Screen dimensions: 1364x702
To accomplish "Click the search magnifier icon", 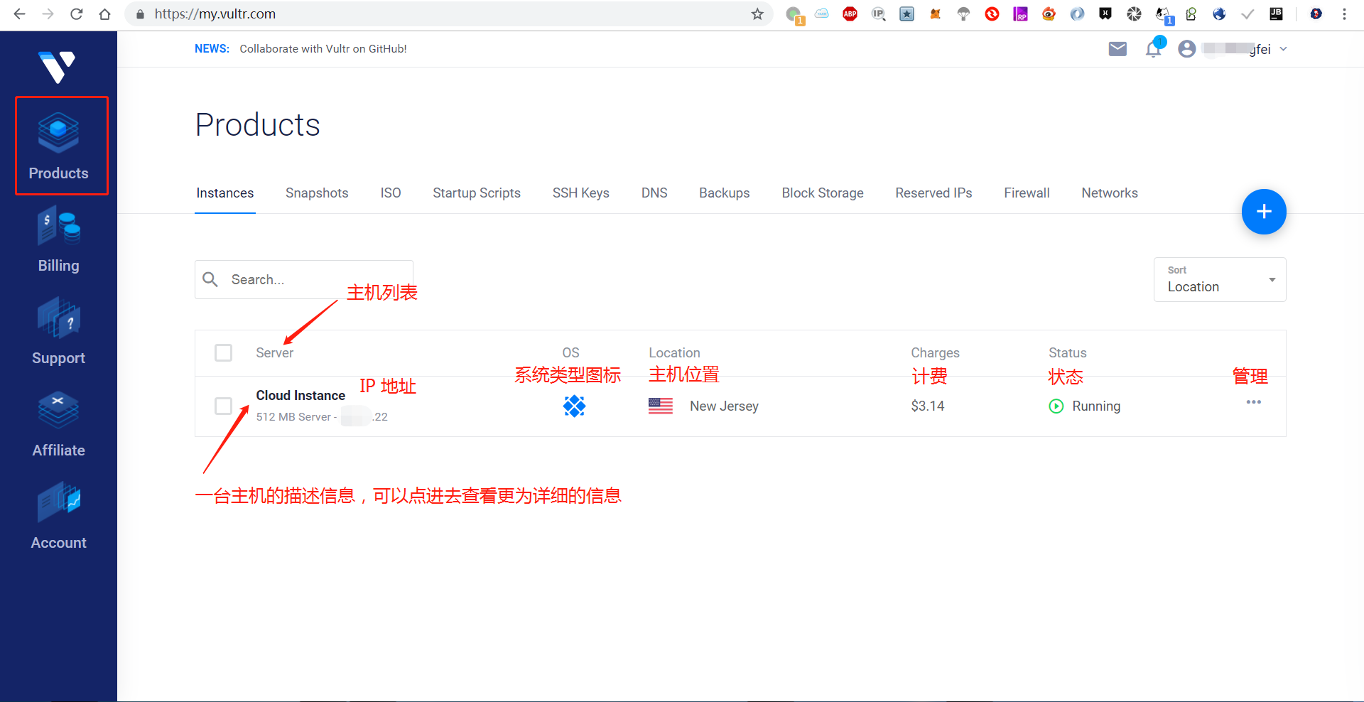I will [x=210, y=279].
